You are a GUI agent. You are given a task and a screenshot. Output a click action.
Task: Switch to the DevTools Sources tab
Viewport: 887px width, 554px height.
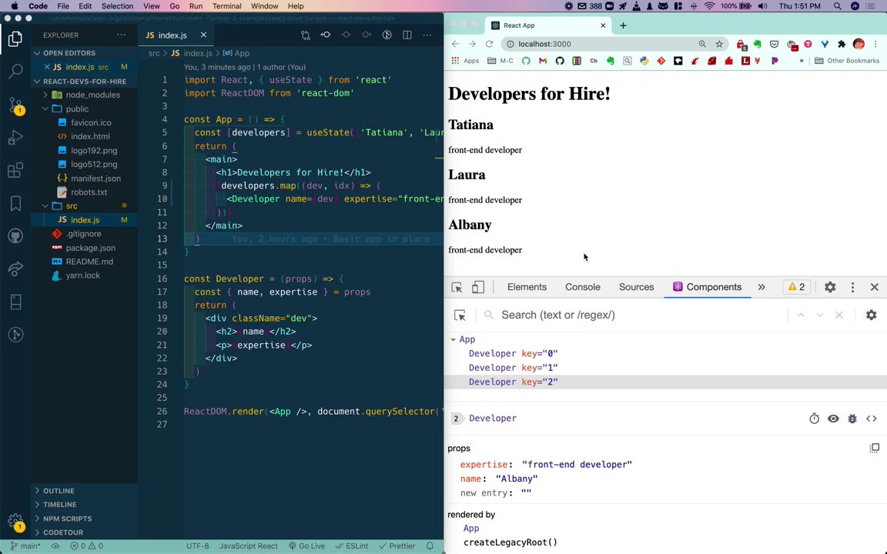pos(637,287)
